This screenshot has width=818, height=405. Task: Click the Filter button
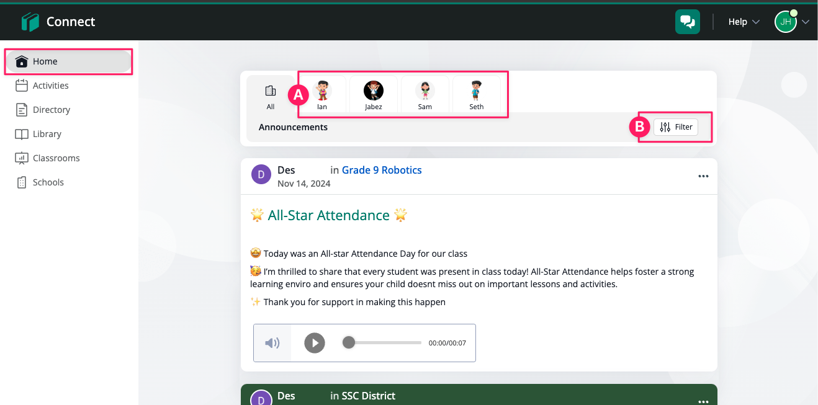coord(676,127)
